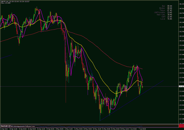
Task: Click the Broker 00:44 clock entry
Action: [166, 8]
